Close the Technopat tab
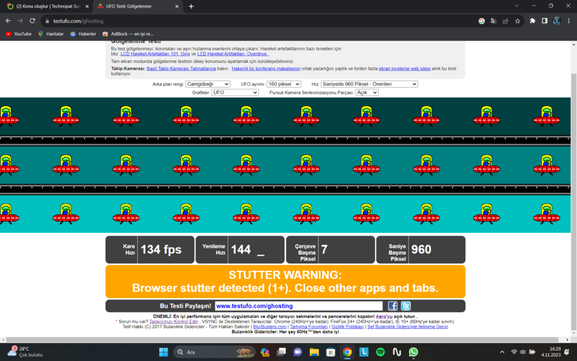This screenshot has width=577, height=361. pyautogui.click(x=87, y=6)
